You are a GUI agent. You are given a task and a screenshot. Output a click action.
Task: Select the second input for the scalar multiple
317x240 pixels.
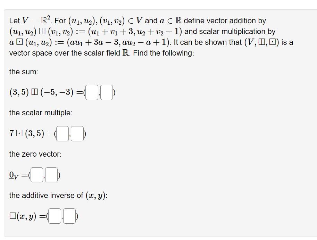coord(77,134)
